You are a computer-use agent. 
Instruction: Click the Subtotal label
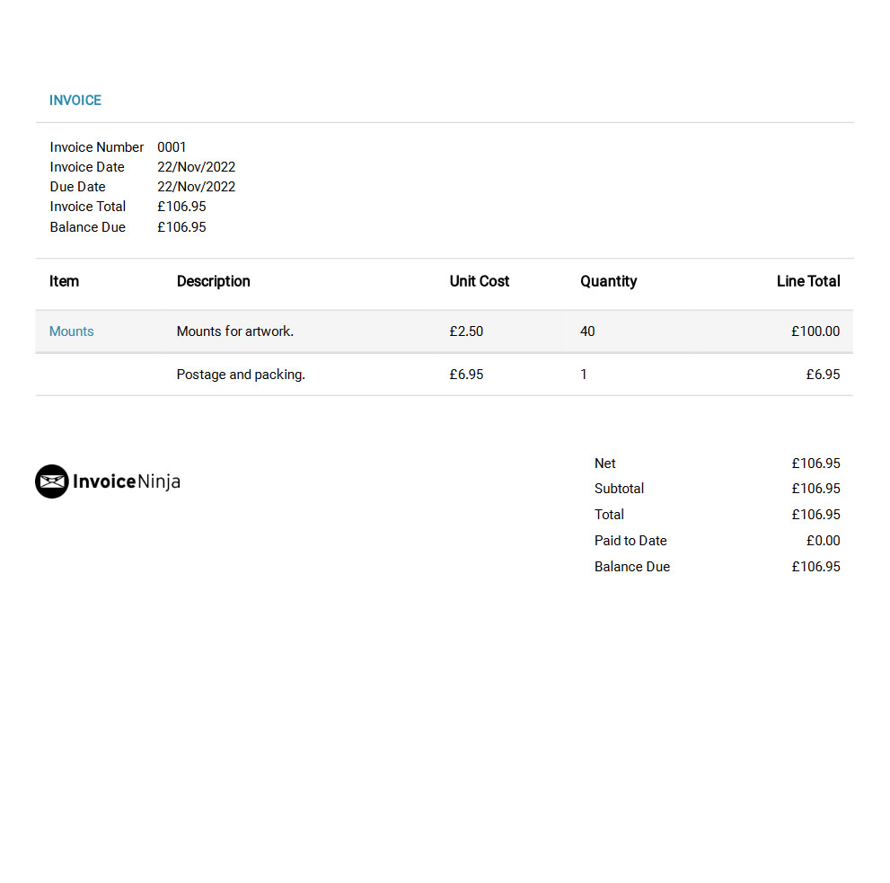pyautogui.click(x=620, y=489)
